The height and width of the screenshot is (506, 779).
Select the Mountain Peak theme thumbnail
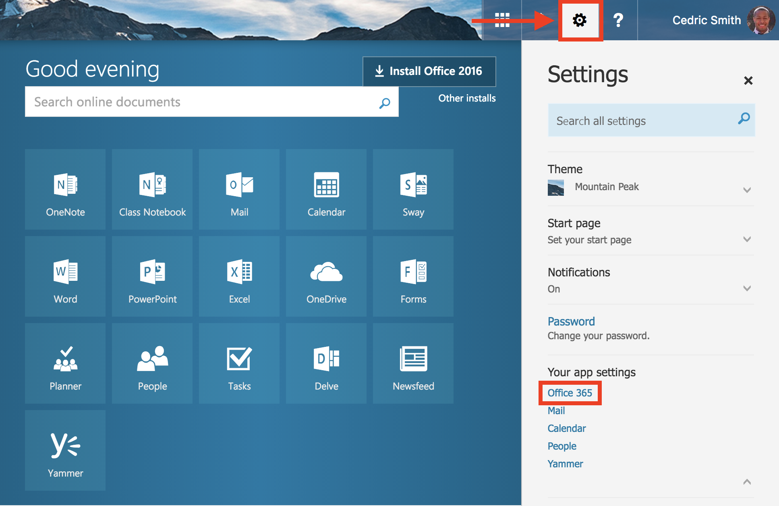pos(555,188)
